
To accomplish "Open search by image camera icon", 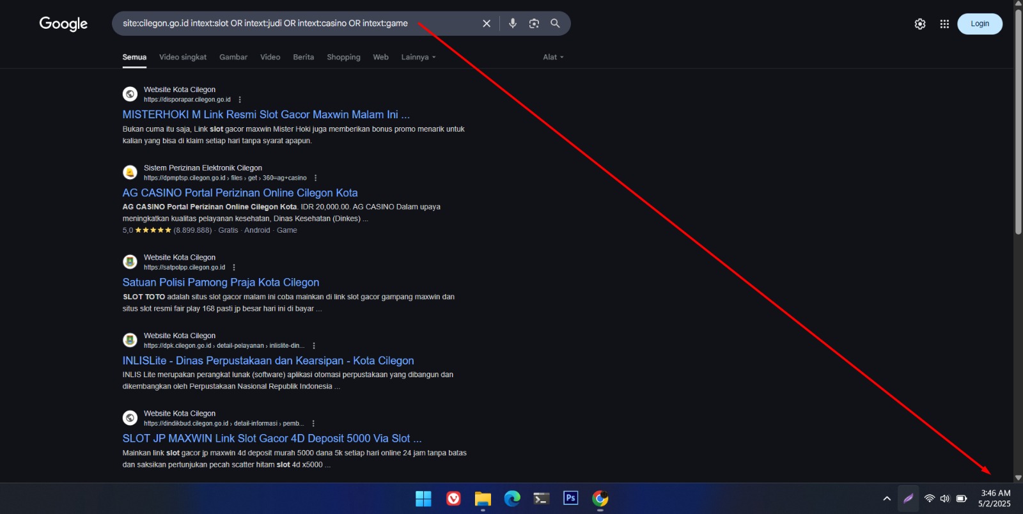I will point(534,24).
